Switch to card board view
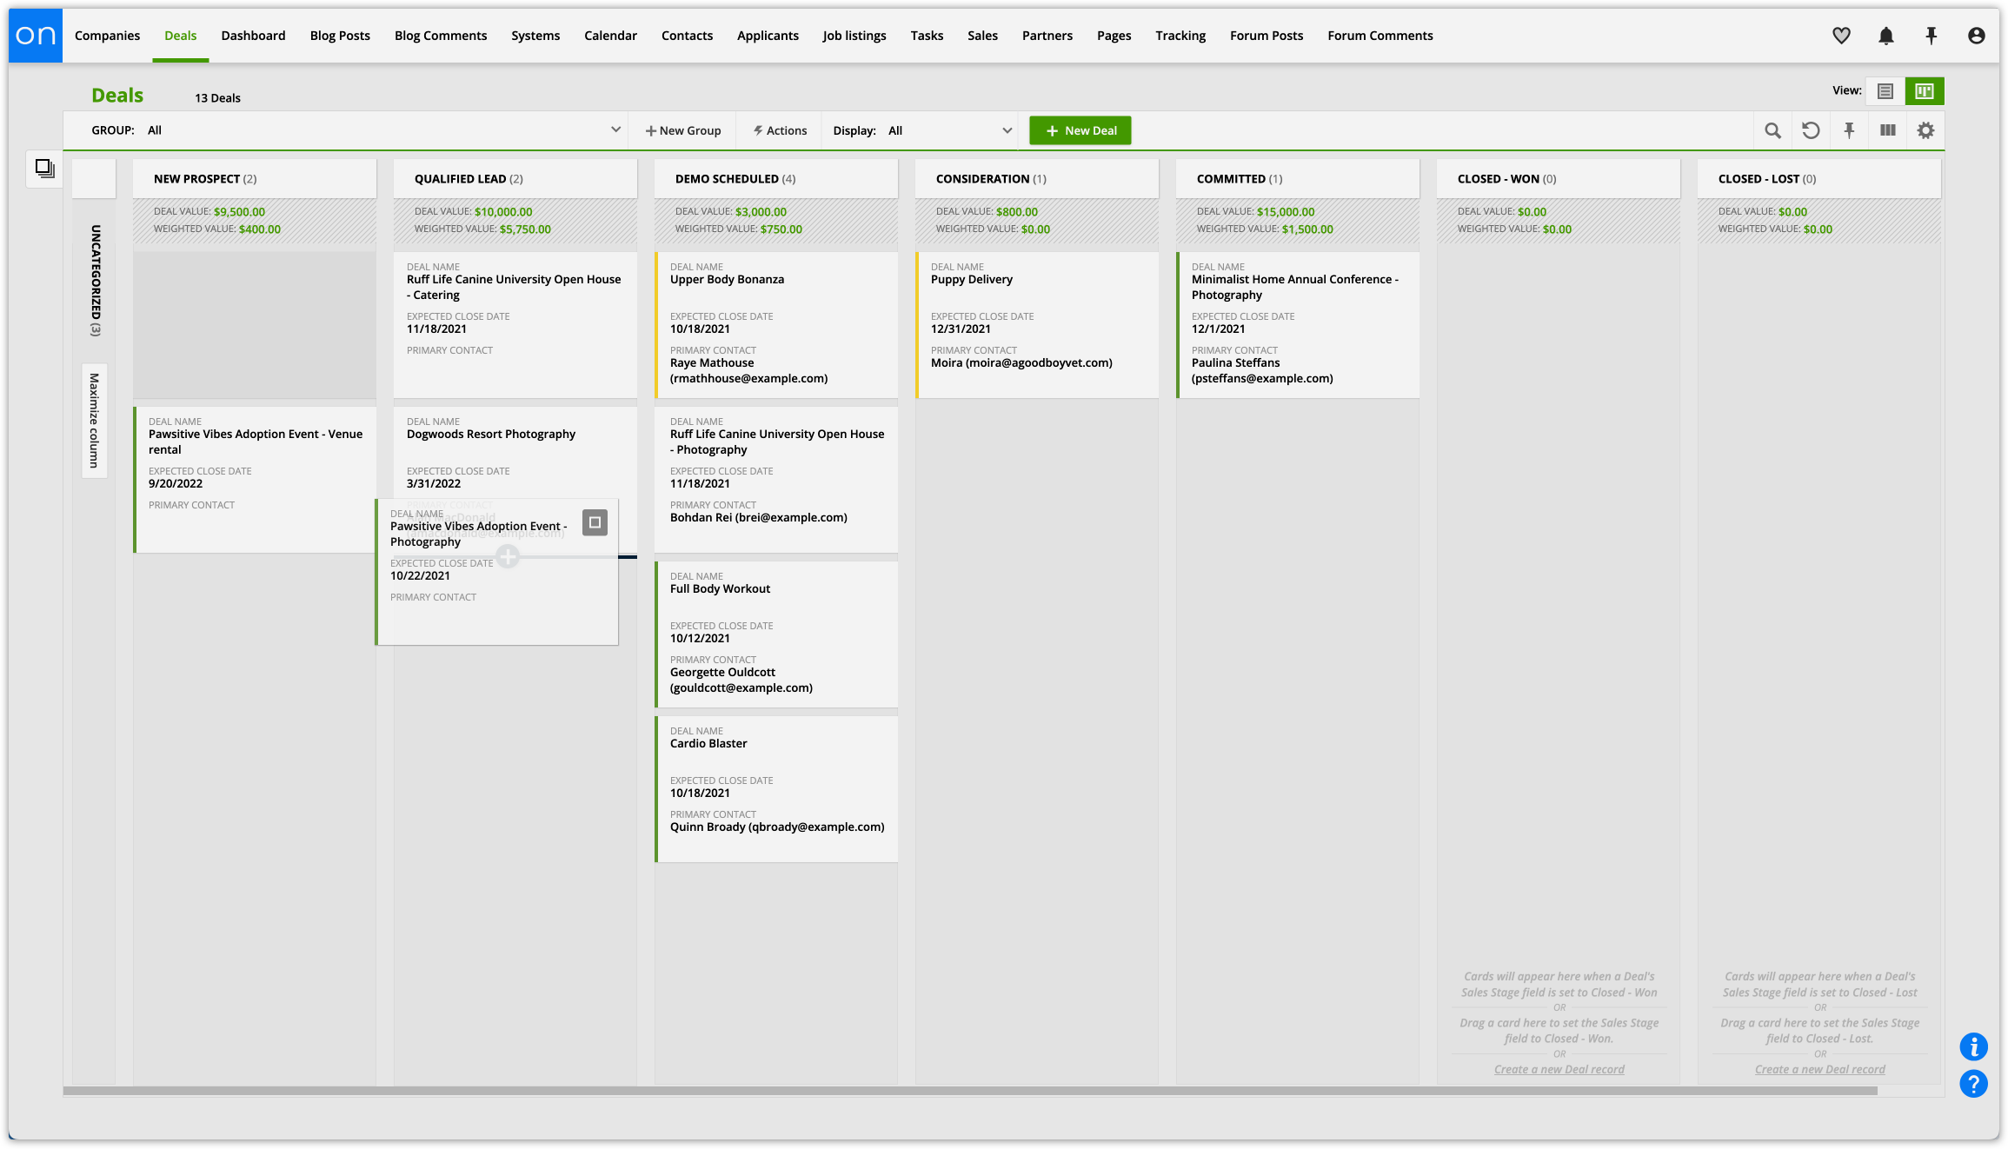 point(1924,91)
